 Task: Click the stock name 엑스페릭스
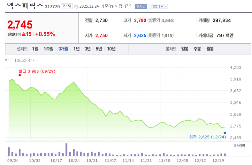pyautogui.click(x=25, y=6)
